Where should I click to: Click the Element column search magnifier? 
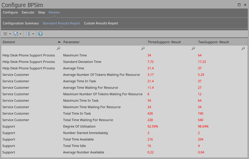58,48
